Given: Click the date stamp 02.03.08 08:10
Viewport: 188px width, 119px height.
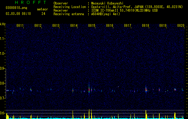Looking at the screenshot, I should 18,14.
